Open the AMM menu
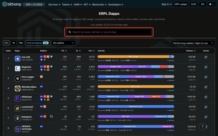The height and width of the screenshot is (136, 218). [x=78, y=4]
